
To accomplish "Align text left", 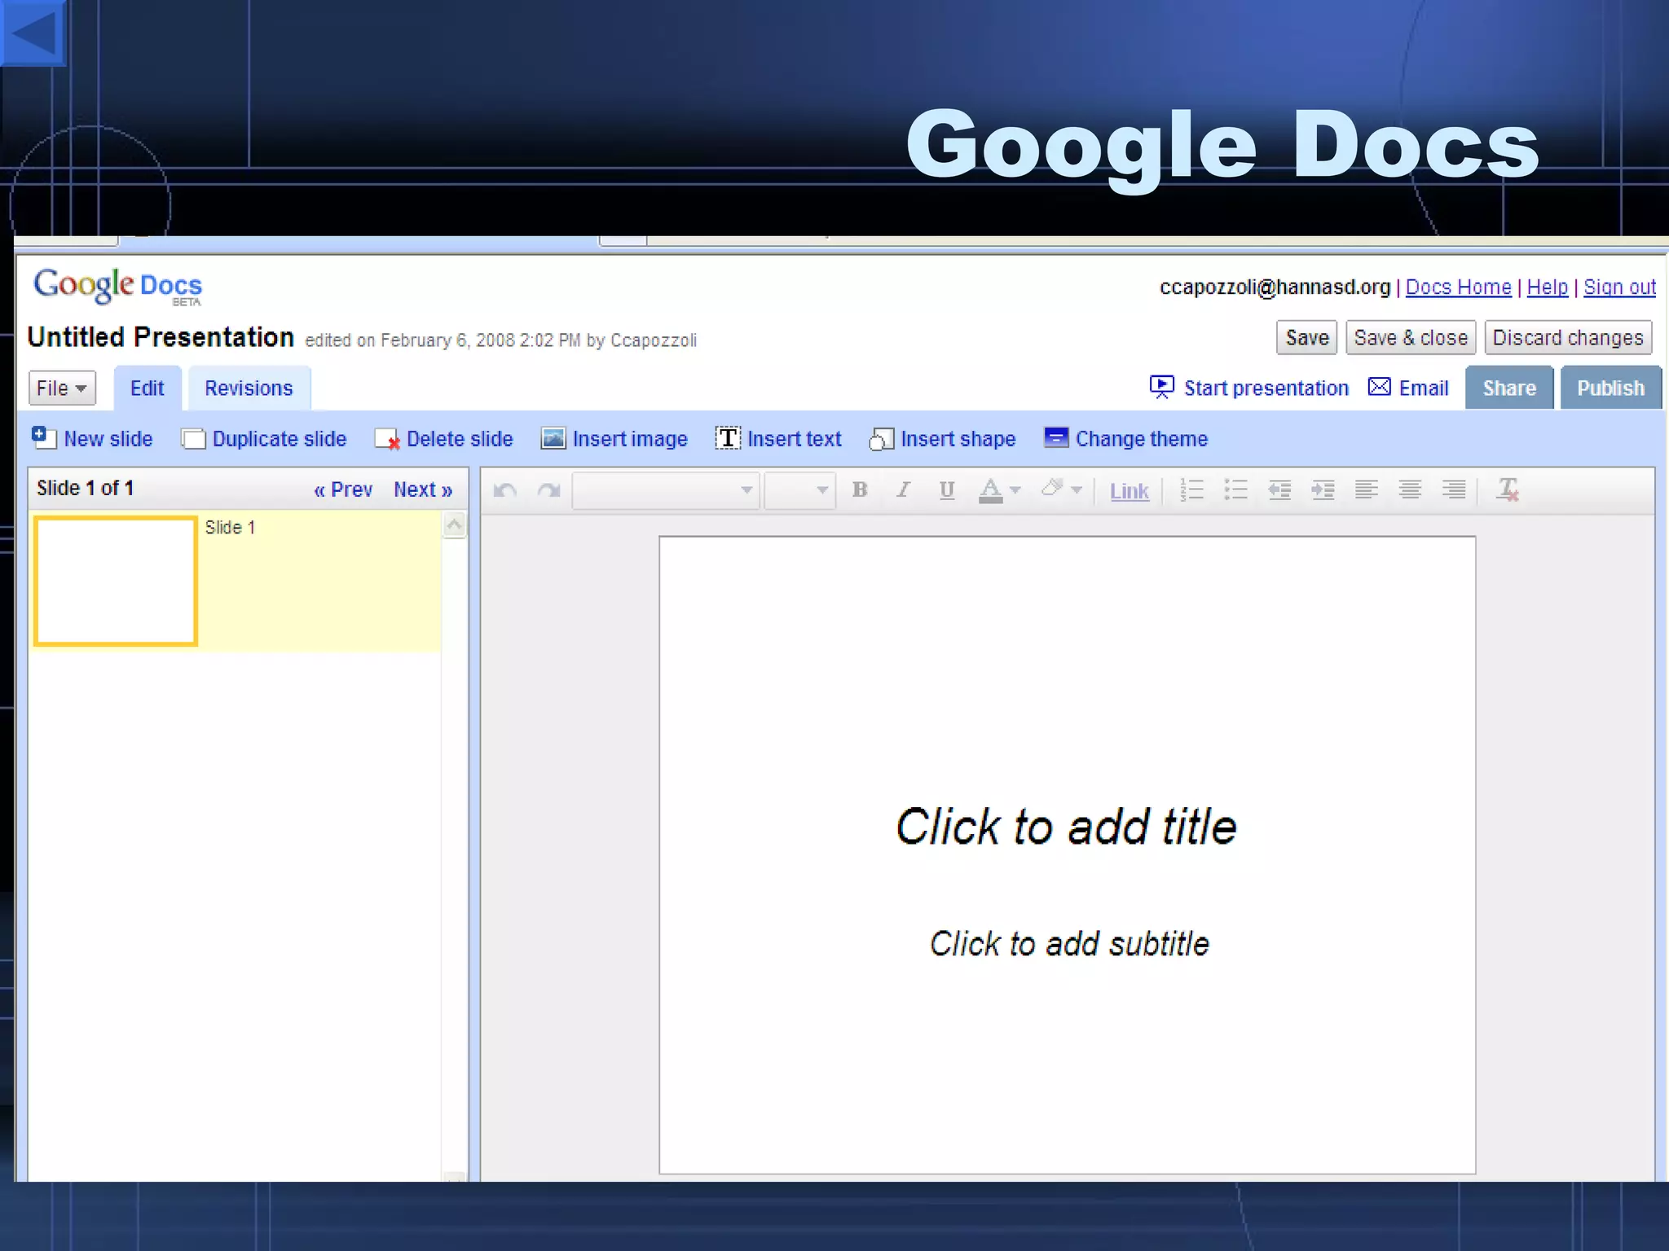I will tap(1367, 489).
